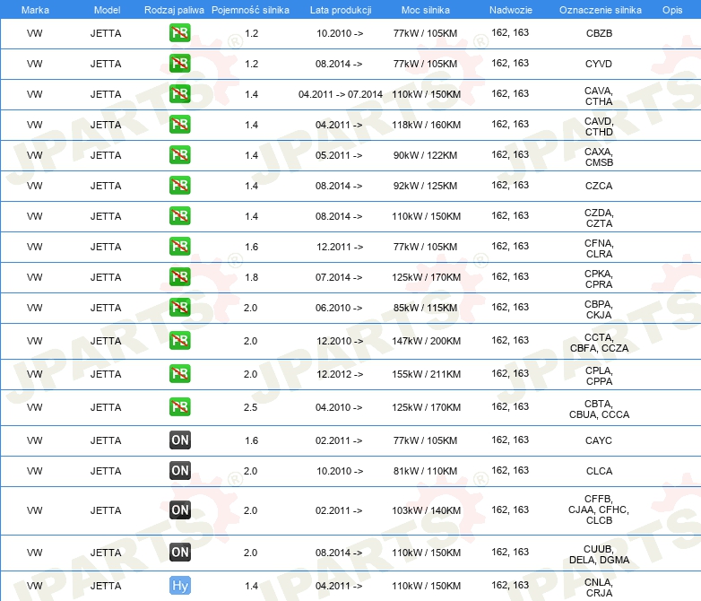Select the engine codes CZDA, CZTA cell

click(599, 218)
